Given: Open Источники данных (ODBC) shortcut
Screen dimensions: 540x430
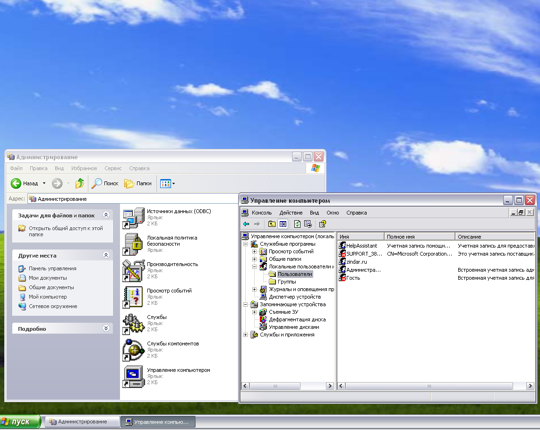Looking at the screenshot, I should click(133, 218).
